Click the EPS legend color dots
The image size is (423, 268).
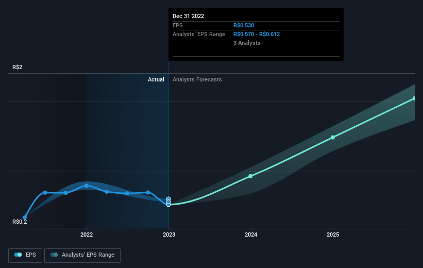[18, 255]
